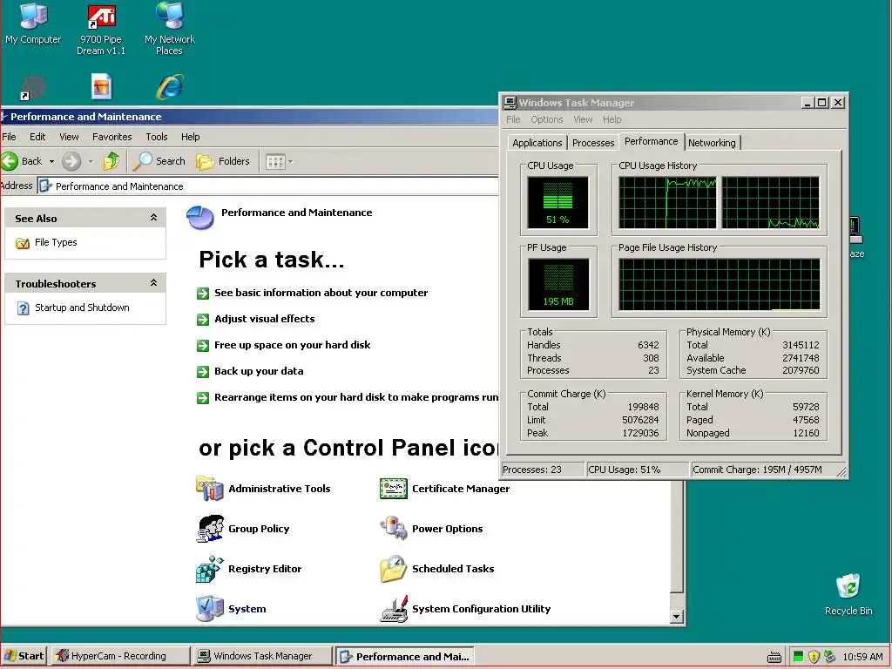Open Registry Editor icon
This screenshot has height=669, width=892.
249,569
